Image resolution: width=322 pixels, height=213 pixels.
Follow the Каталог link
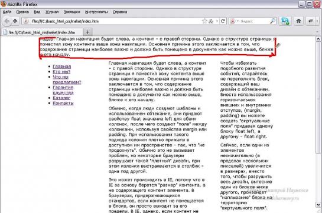click(x=61, y=98)
